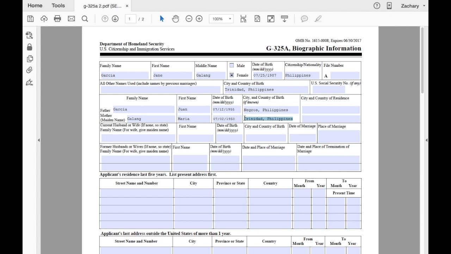Click the Place of Marriage field
Screen dimensions: 451x254
(x=339, y=137)
